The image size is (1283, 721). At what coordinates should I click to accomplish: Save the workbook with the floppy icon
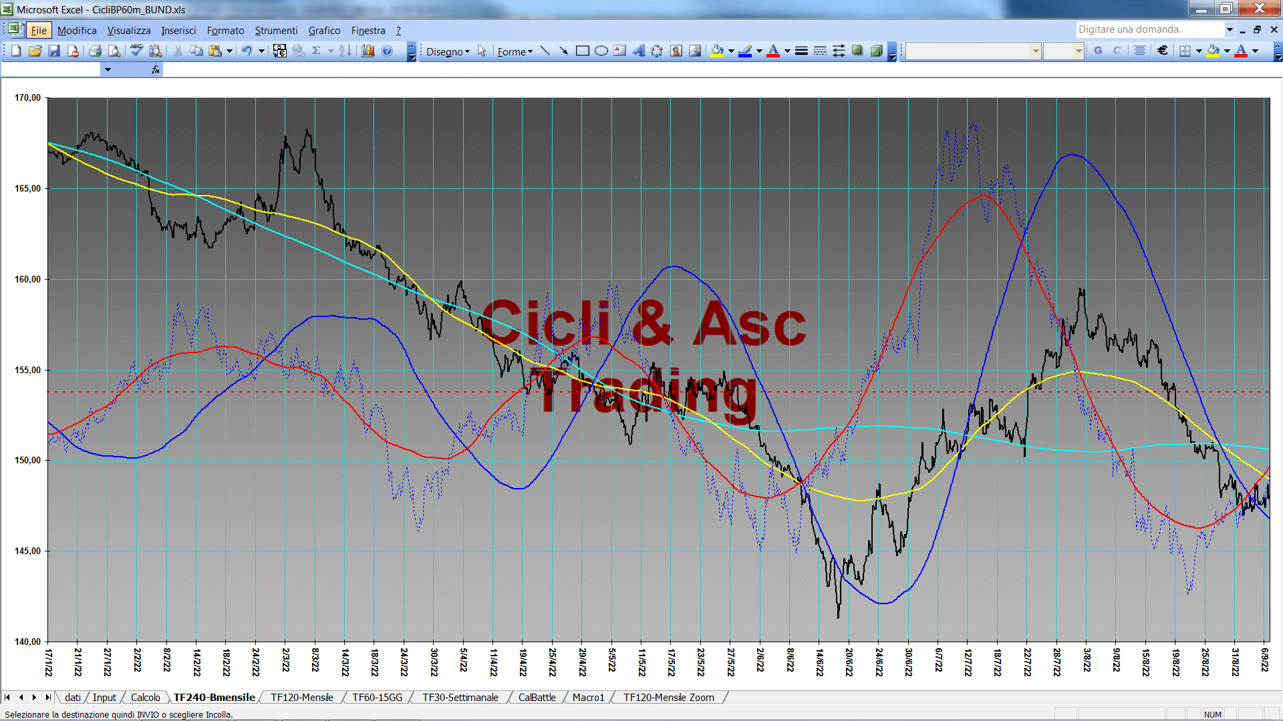(x=54, y=51)
